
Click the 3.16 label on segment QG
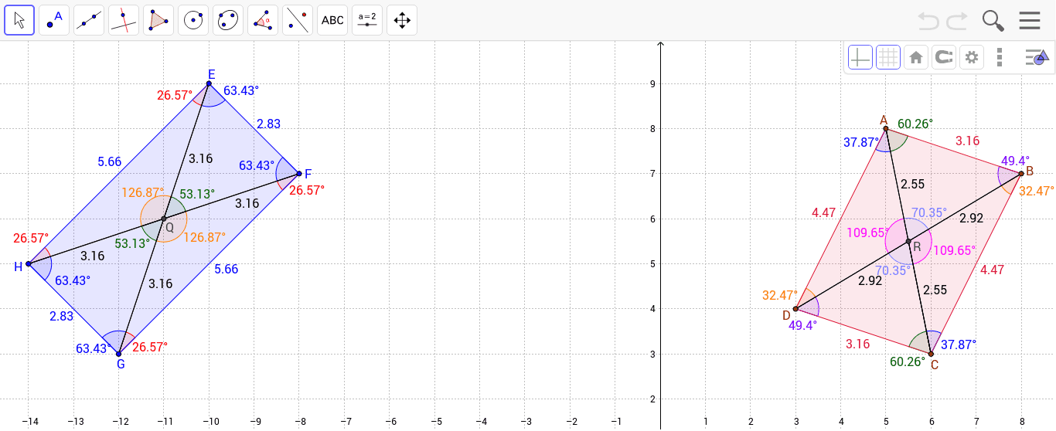pos(160,283)
